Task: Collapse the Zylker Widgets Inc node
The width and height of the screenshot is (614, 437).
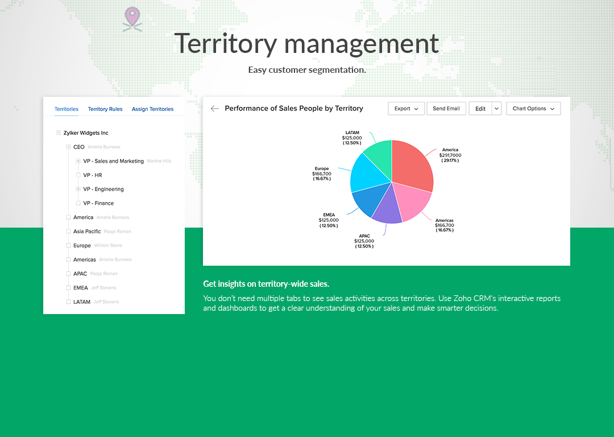Action: [x=58, y=133]
